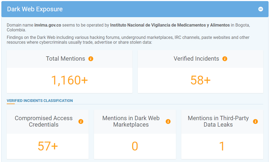Click the Verified Incidents card title
Screen dimensions: 271x162
tap(196, 59)
